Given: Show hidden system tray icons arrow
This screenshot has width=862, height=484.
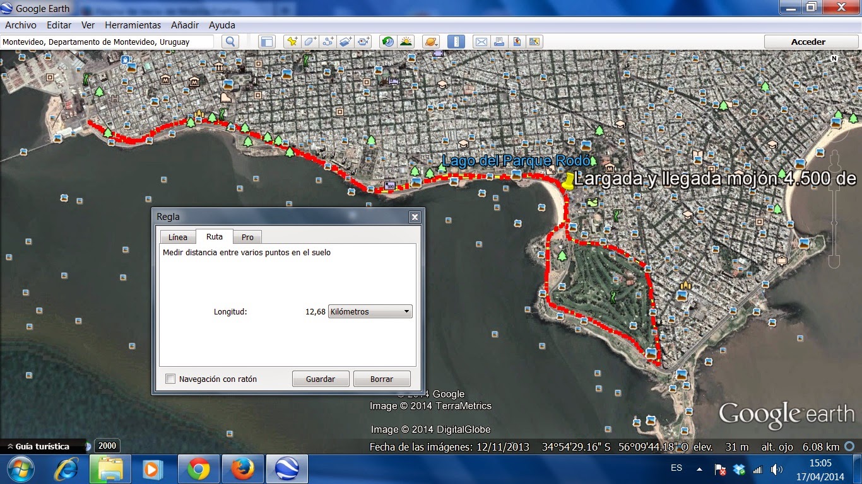Looking at the screenshot, I should (699, 470).
